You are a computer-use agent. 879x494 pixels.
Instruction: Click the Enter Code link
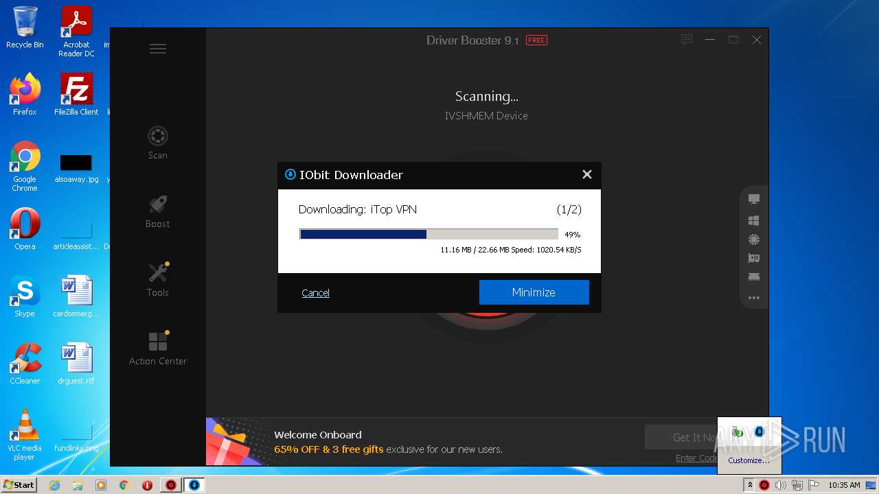[x=696, y=458]
